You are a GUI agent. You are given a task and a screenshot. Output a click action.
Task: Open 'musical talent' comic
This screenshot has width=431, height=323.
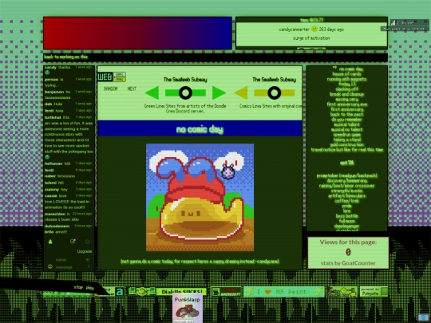point(346,124)
